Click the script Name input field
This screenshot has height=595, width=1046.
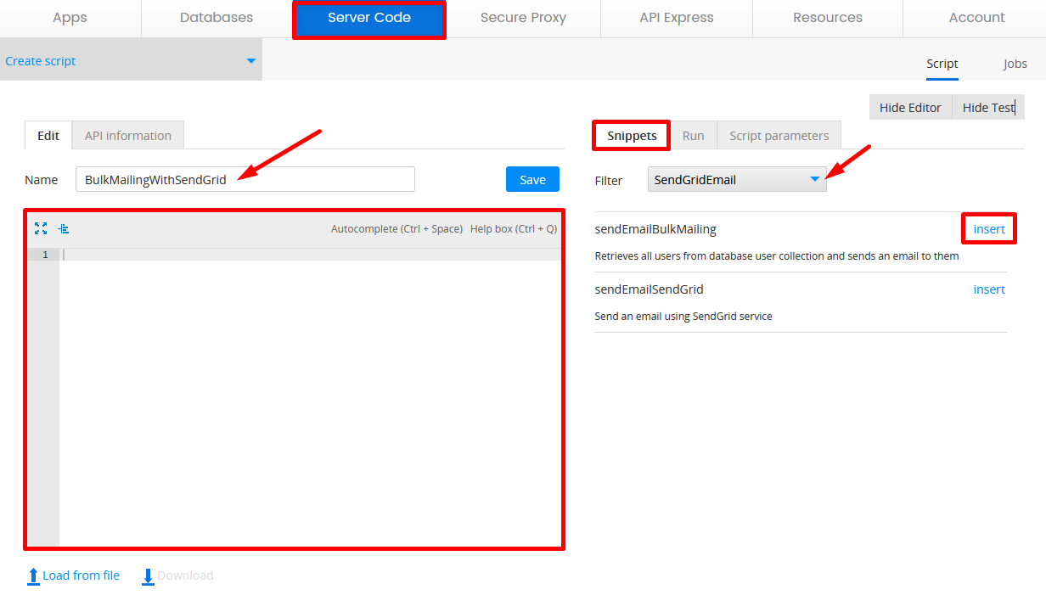pyautogui.click(x=245, y=179)
